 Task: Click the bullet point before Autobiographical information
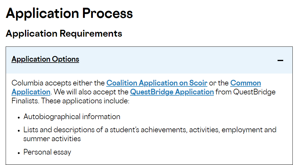[19, 117]
